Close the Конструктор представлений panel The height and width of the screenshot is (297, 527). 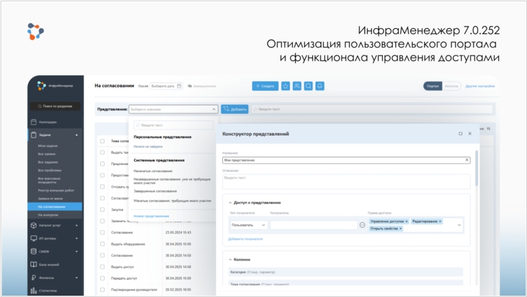tap(470, 134)
